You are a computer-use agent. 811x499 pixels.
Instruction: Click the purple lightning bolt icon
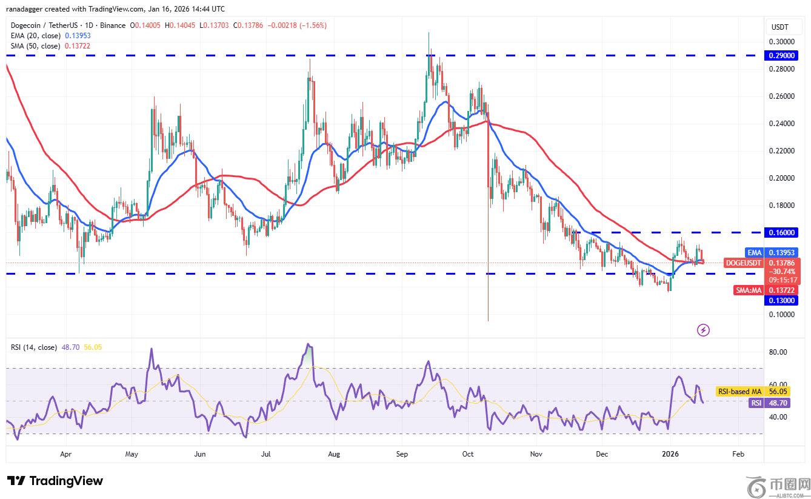tap(703, 330)
